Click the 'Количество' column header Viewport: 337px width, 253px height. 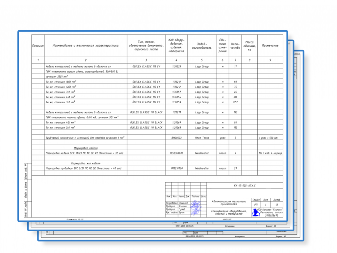click(x=235, y=45)
